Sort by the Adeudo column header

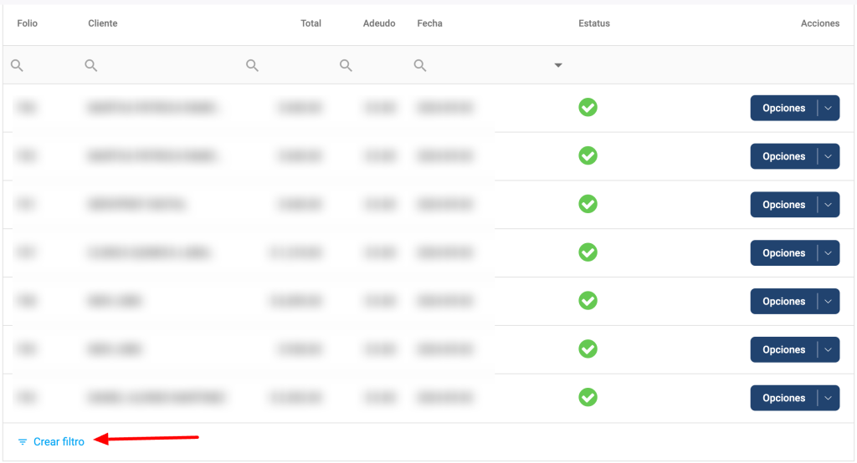pos(379,23)
